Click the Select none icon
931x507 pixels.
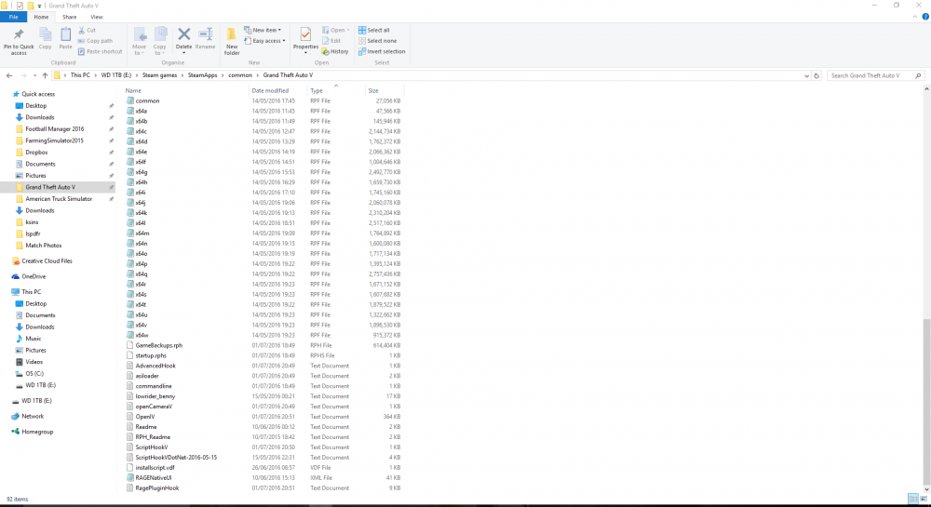click(362, 41)
